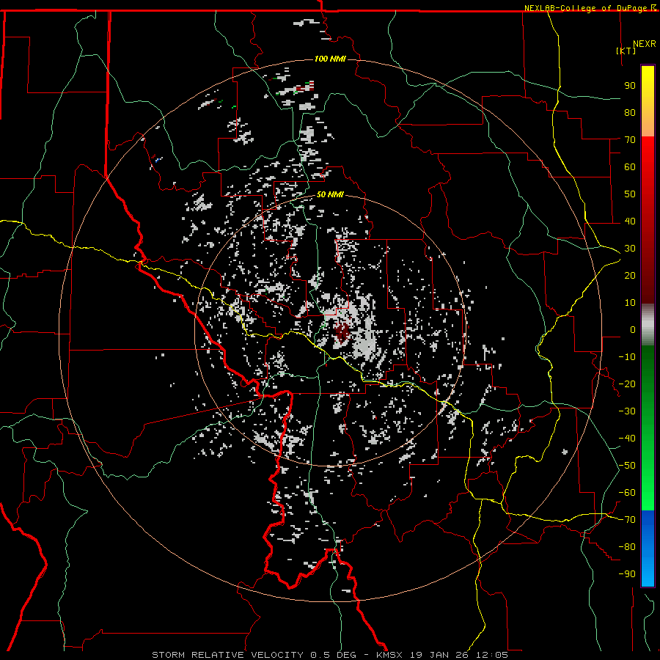Click the -80 value on velocity scale

(x=627, y=547)
